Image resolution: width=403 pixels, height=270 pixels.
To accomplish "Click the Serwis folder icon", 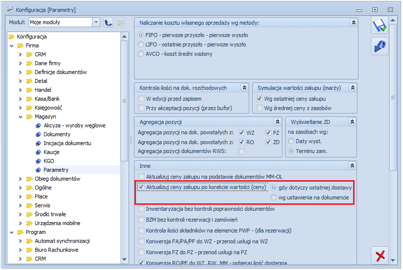I will (x=29, y=205).
